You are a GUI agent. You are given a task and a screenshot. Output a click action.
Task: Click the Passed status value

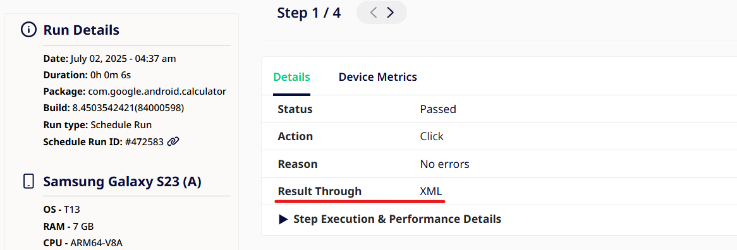tap(437, 109)
